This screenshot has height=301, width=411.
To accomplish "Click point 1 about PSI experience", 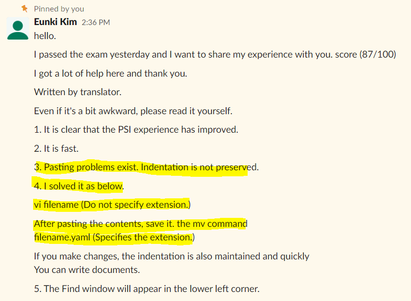I will 136,130.
